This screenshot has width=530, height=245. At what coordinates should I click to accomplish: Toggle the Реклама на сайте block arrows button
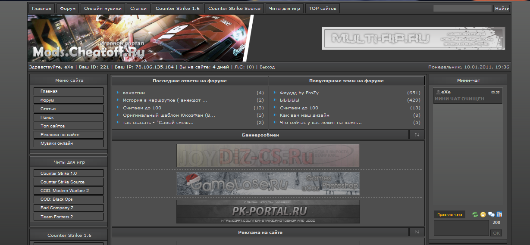(417, 232)
